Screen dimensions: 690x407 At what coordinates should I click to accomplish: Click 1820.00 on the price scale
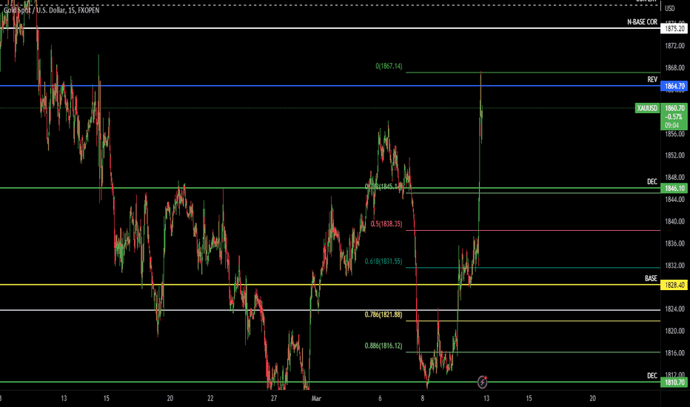pyautogui.click(x=675, y=331)
